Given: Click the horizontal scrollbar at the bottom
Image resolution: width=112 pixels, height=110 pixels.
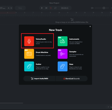Looking at the screenshot, I should coord(11,103).
